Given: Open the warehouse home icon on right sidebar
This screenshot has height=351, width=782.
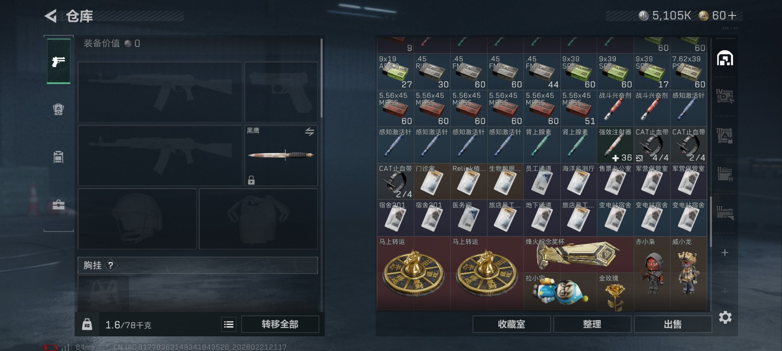Looking at the screenshot, I should pos(725,58).
